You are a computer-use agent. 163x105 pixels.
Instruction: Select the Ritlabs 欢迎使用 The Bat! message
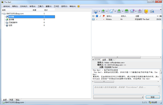coord(127,19)
